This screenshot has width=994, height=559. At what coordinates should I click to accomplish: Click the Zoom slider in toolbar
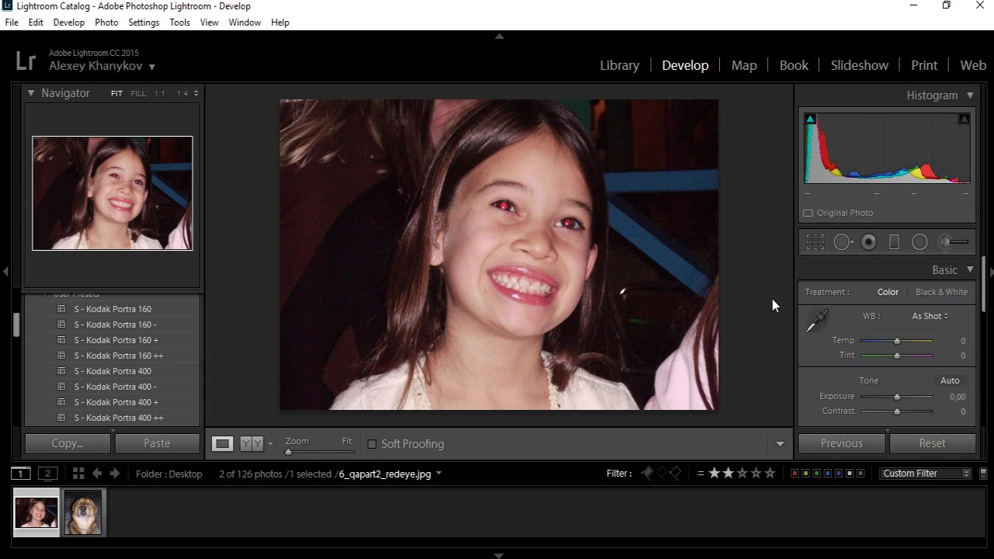[x=319, y=451]
